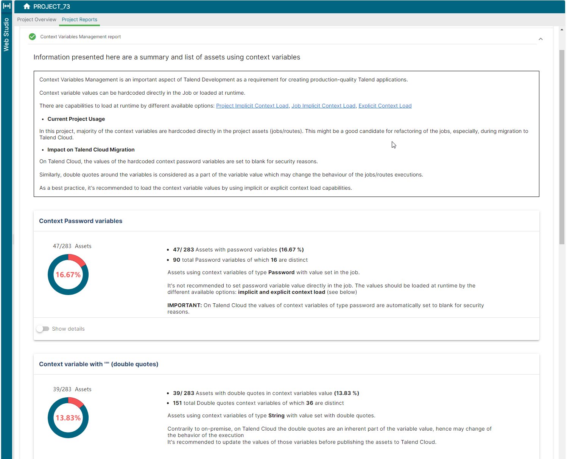Screen dimensions: 567x459
Task: Follow the Explicit Context Load link
Action: coord(385,106)
